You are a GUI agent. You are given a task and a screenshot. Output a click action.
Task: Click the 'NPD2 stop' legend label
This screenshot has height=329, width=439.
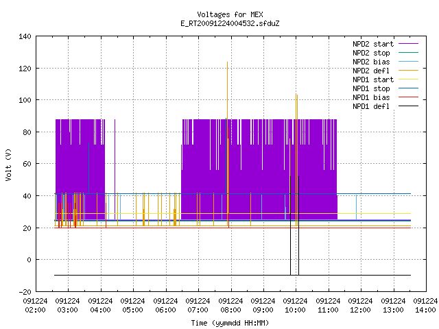coord(371,53)
